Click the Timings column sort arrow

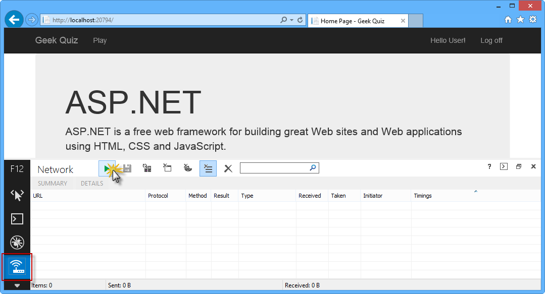pyautogui.click(x=475, y=191)
